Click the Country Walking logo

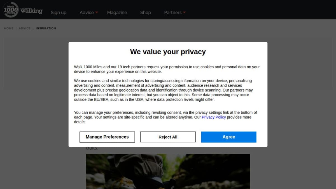click(32, 11)
